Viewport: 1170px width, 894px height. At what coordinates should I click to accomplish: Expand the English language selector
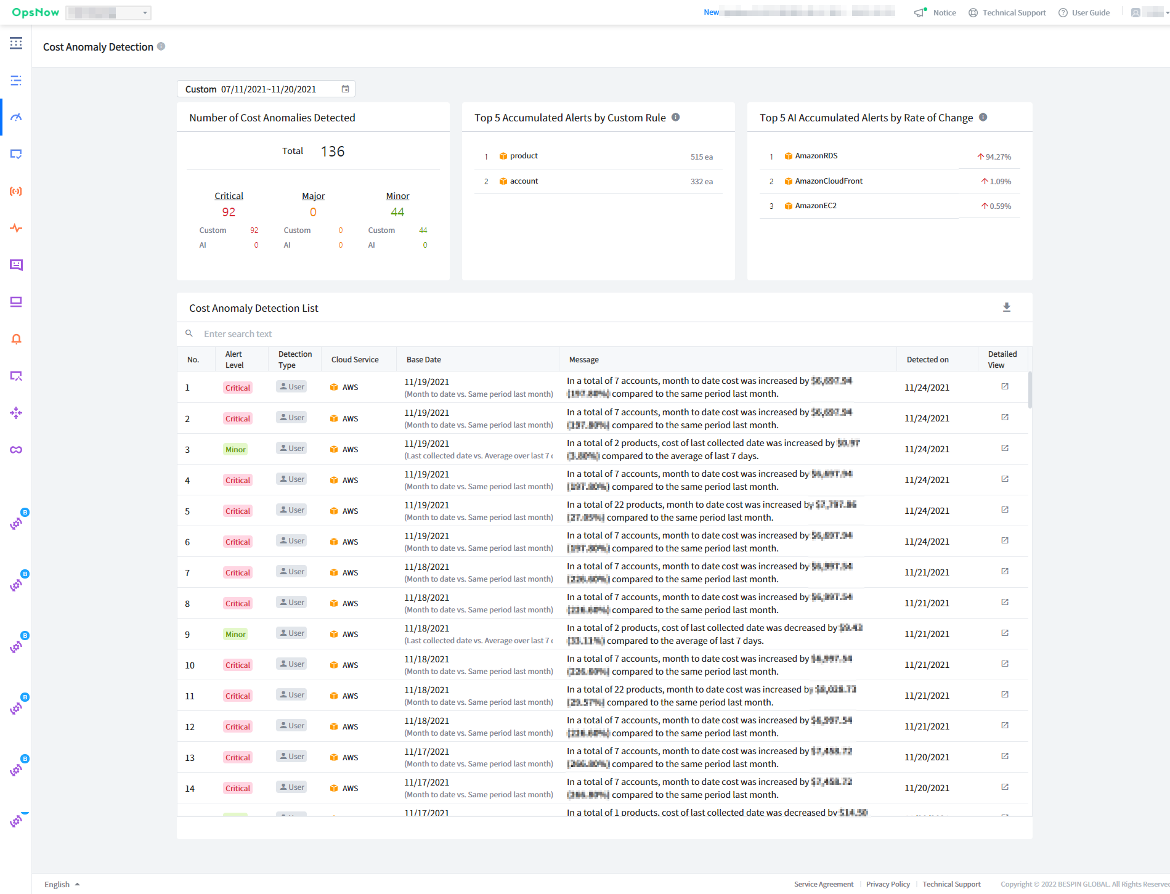pyautogui.click(x=62, y=884)
